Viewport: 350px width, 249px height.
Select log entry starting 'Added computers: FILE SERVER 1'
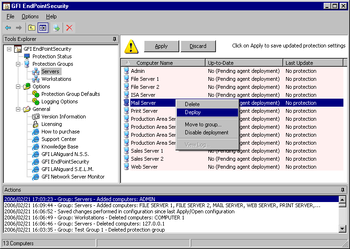(x=171, y=205)
